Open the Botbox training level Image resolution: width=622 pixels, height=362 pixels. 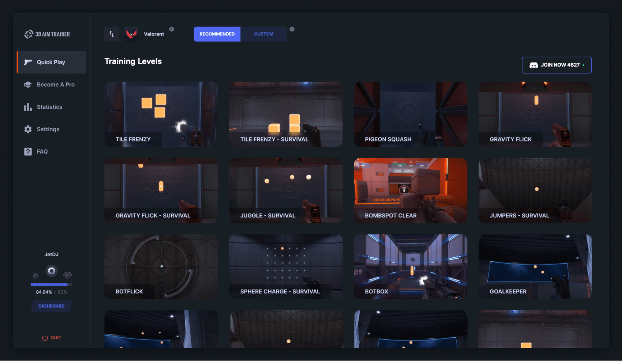pyautogui.click(x=410, y=267)
